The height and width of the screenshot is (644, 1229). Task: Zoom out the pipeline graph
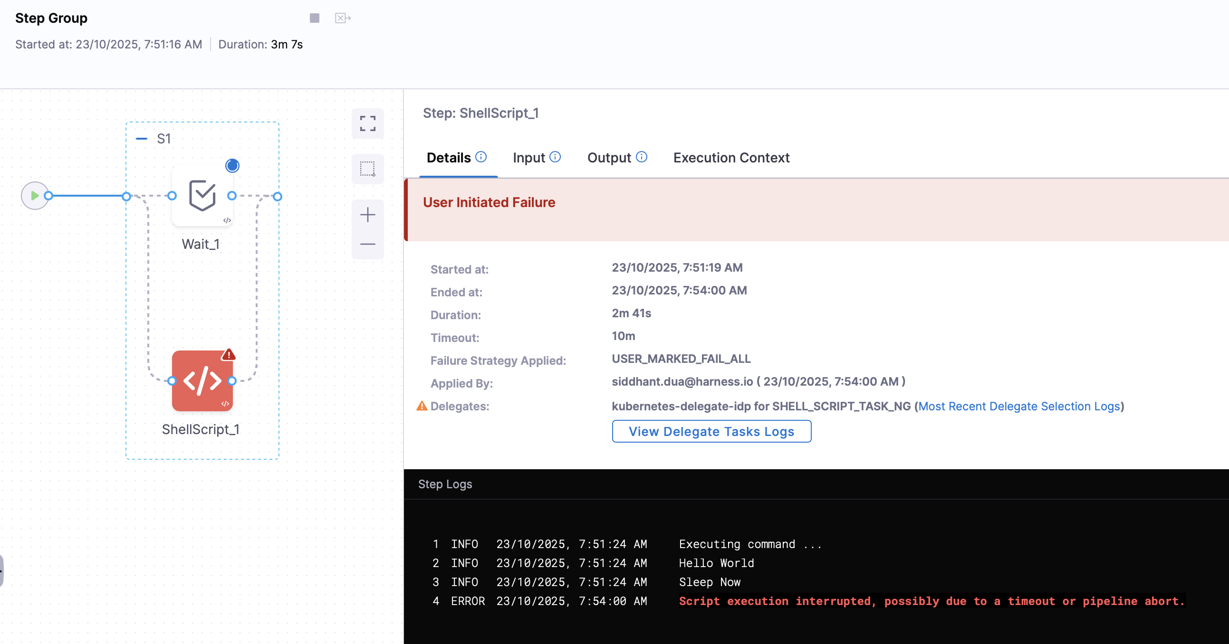(367, 244)
